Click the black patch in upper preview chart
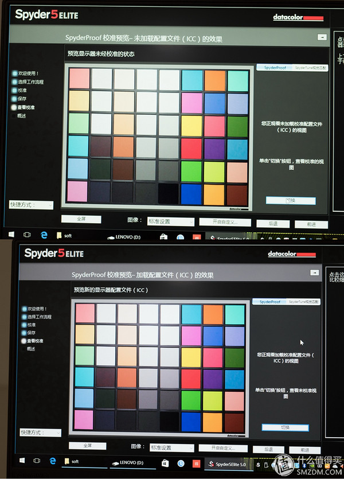 click(x=169, y=193)
